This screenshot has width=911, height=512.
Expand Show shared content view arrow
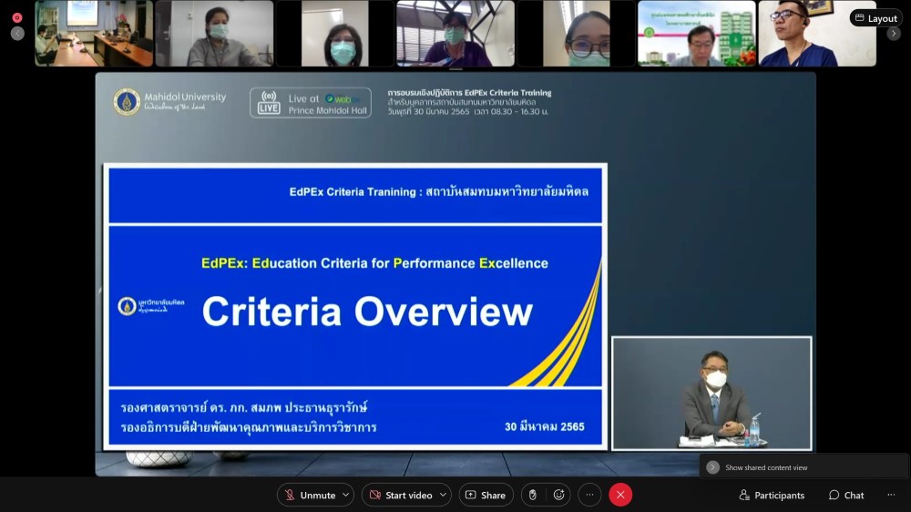[713, 467]
